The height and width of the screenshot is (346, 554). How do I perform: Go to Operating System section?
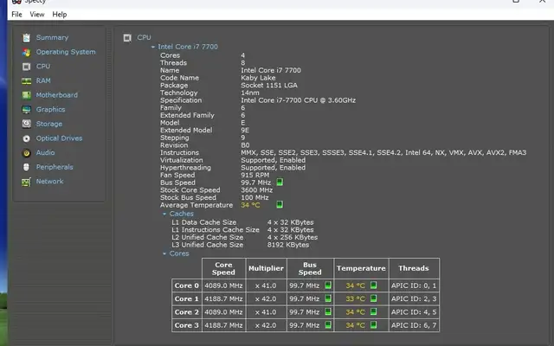tap(66, 52)
